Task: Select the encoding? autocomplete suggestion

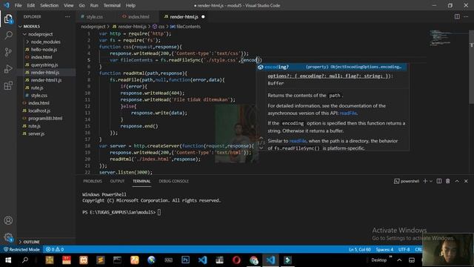Action: pos(332,67)
